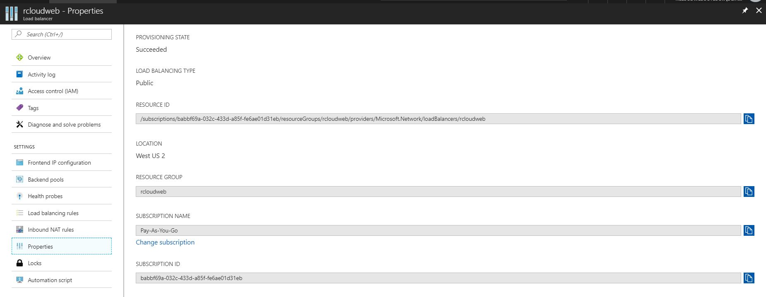This screenshot has height=297, width=766.
Task: Click the SETTINGS section heading
Action: click(24, 147)
